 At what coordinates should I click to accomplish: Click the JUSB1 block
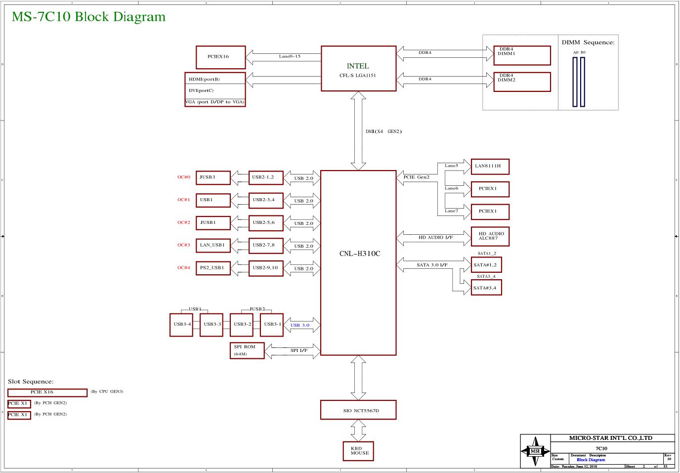pyautogui.click(x=213, y=223)
